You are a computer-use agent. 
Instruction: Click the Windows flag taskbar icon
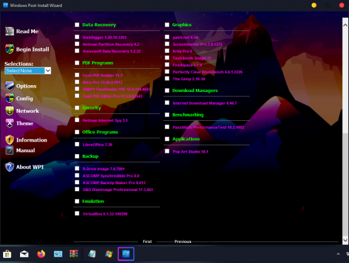click(109, 254)
